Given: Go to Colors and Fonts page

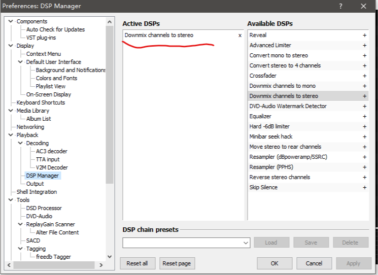Looking at the screenshot, I should click(x=56, y=78).
